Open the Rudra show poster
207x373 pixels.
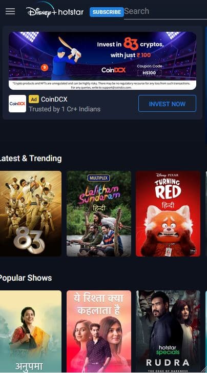[x=168, y=331]
